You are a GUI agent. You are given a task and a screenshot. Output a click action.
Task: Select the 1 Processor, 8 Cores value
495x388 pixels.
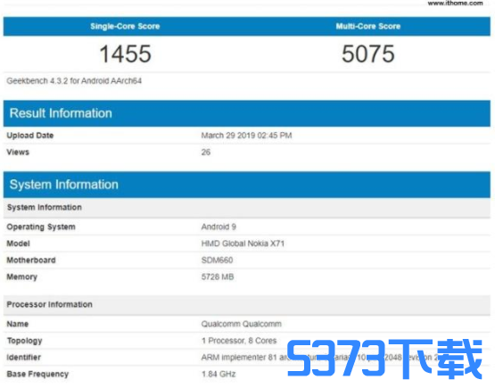pos(239,341)
